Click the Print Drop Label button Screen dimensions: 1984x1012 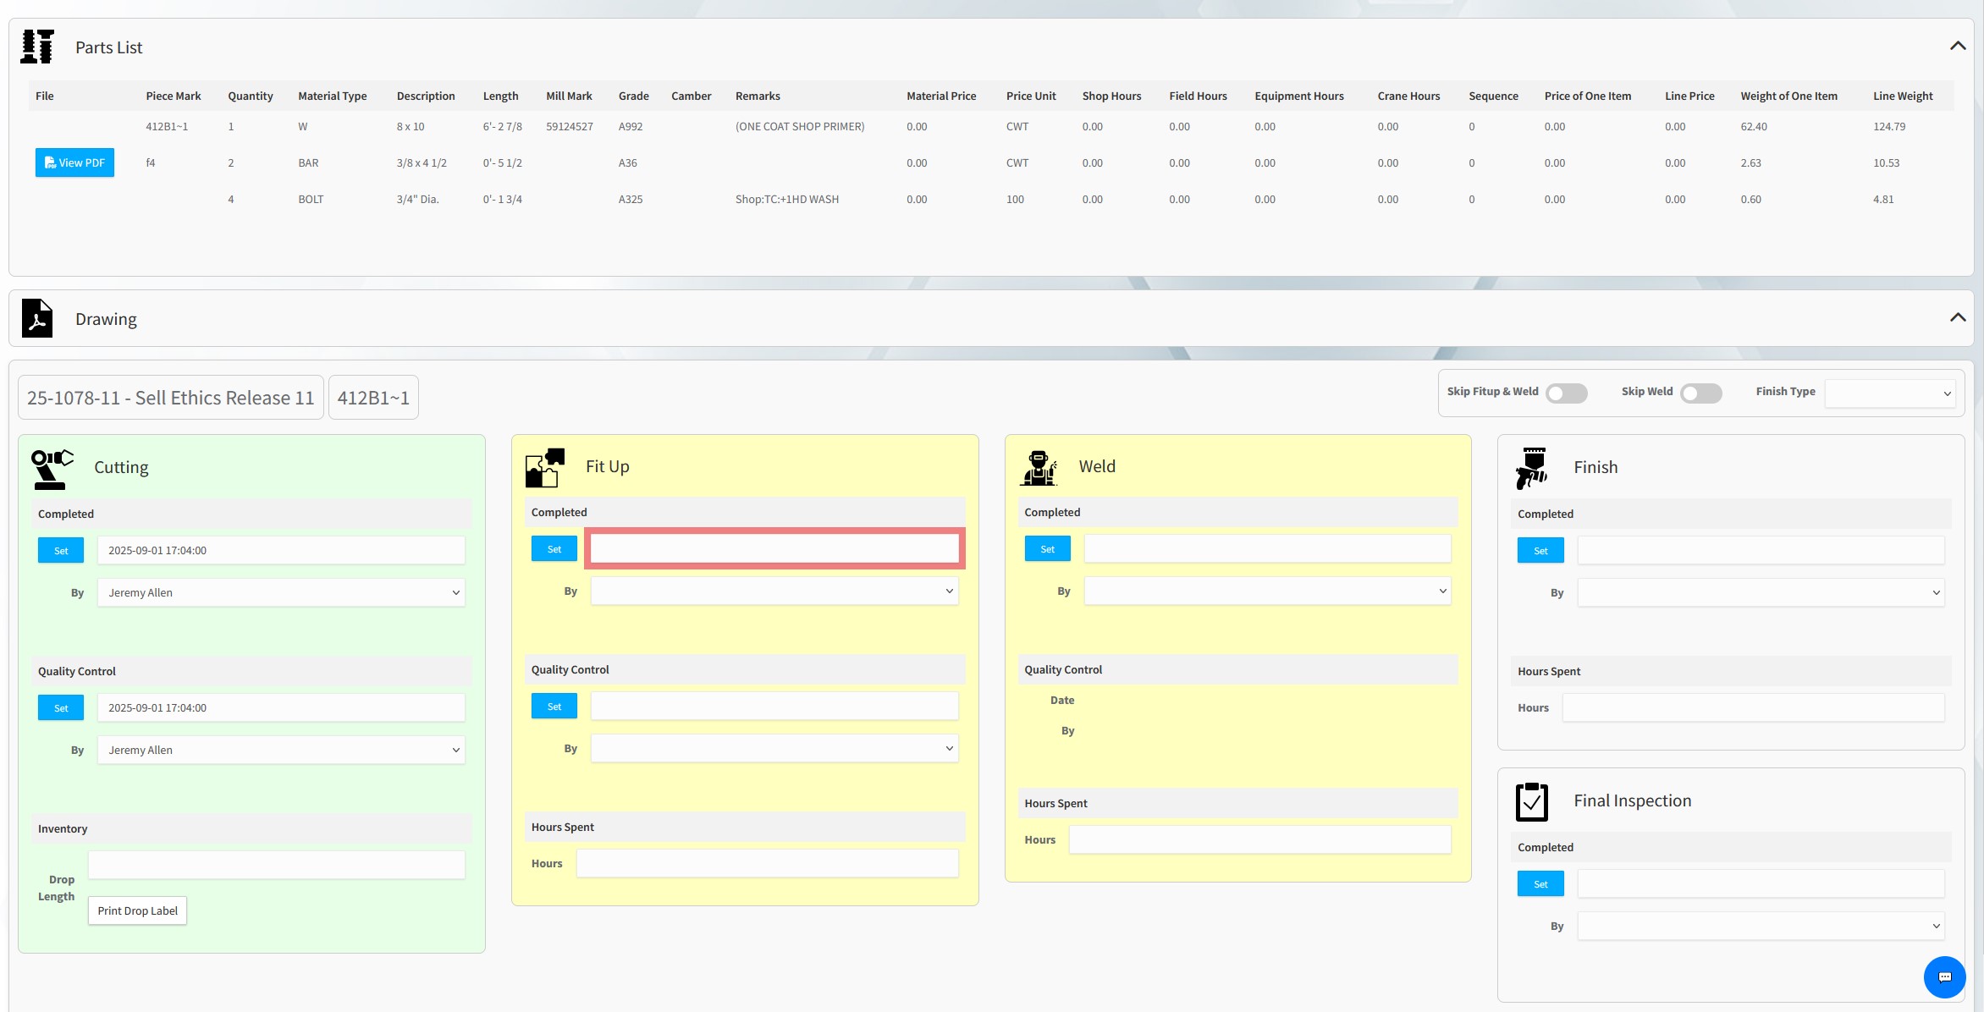[137, 911]
